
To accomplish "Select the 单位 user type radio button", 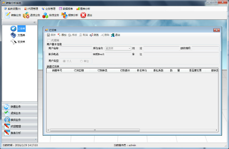I will pyautogui.click(x=81, y=61).
